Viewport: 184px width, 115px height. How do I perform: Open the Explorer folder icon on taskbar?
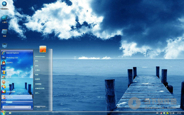[x=10, y=113]
